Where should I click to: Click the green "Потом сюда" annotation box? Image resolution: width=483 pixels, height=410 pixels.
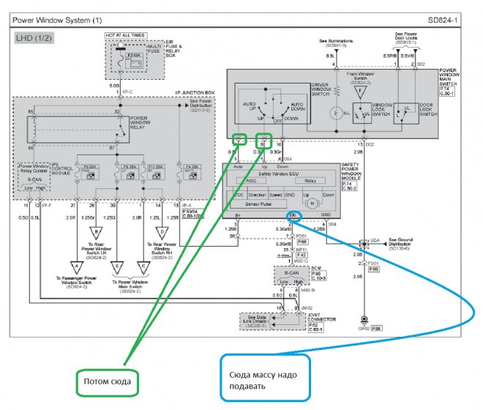[107, 382]
